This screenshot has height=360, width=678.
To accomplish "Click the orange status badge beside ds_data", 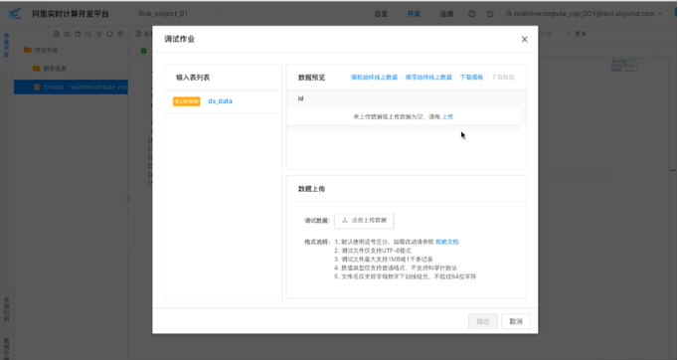I will click(x=186, y=101).
